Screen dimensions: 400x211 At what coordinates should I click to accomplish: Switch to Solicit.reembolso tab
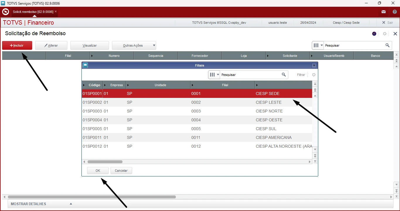click(x=33, y=12)
